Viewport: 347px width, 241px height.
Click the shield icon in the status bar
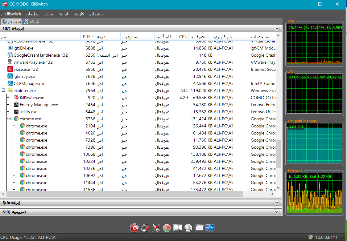point(311,237)
